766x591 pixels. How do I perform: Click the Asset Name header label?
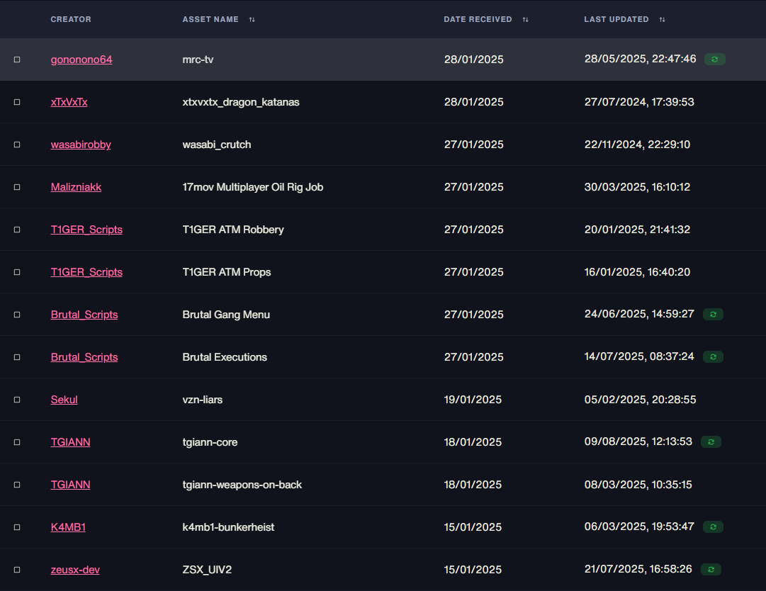coord(210,20)
